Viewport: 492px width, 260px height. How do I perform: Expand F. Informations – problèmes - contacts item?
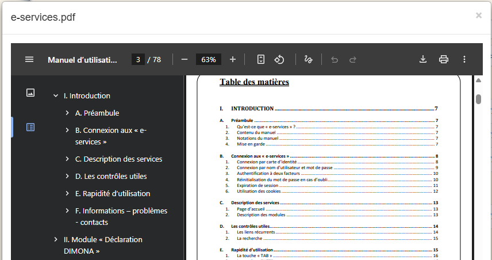[67, 211]
